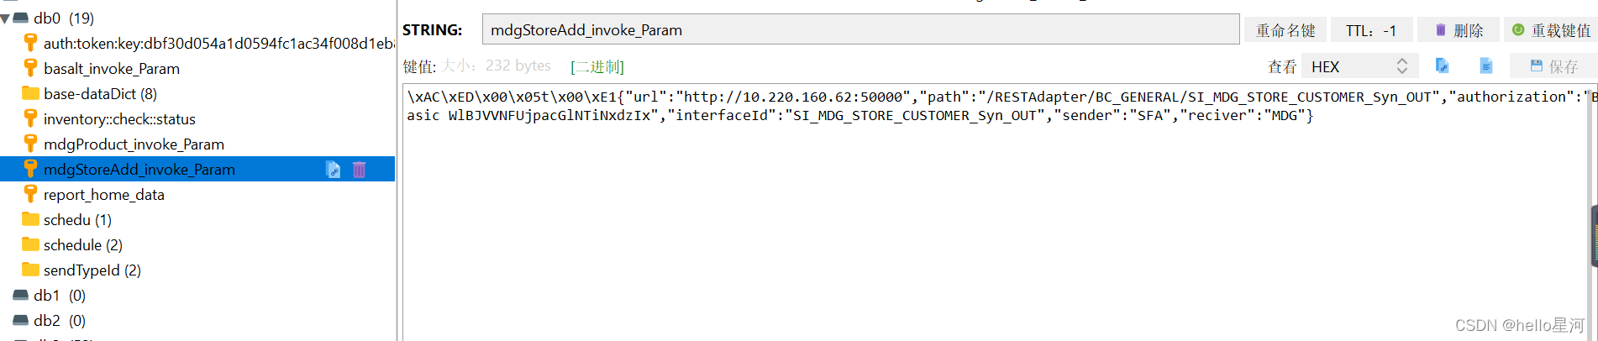Click the key icon of basalt_invoke_Param

[30, 68]
